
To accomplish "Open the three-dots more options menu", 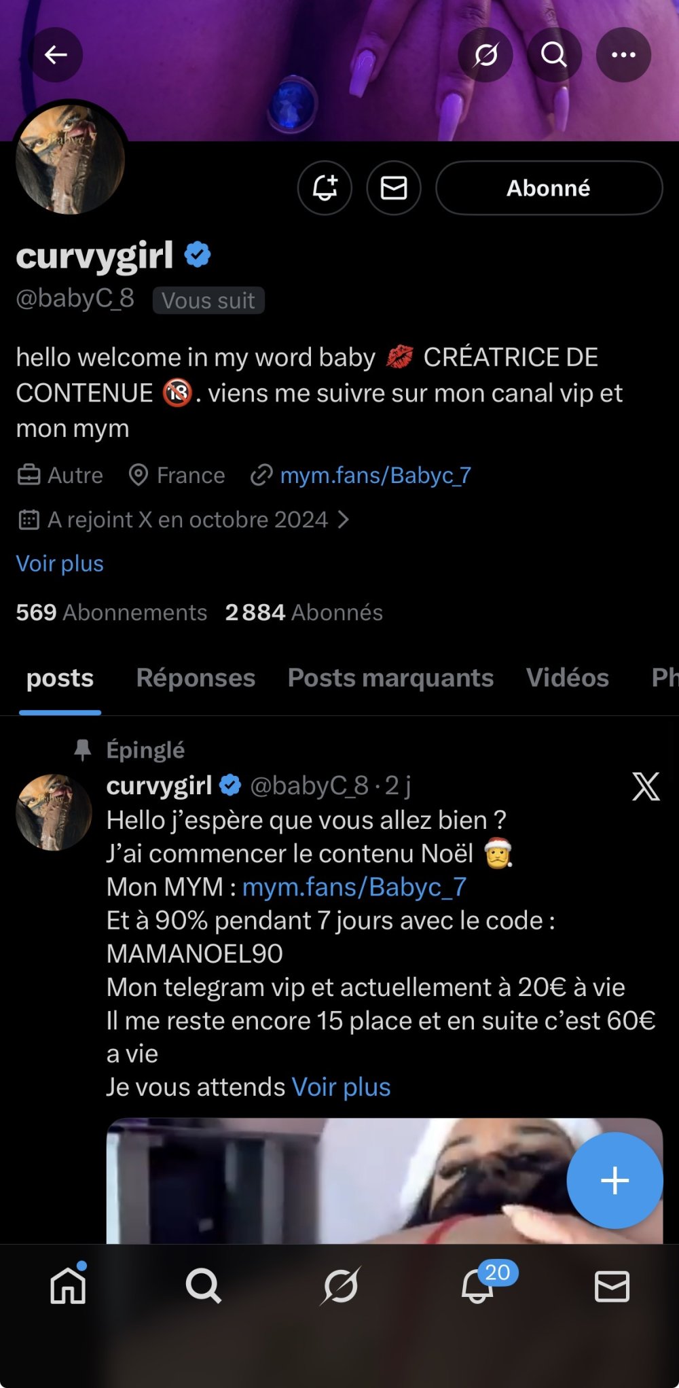I will point(623,55).
